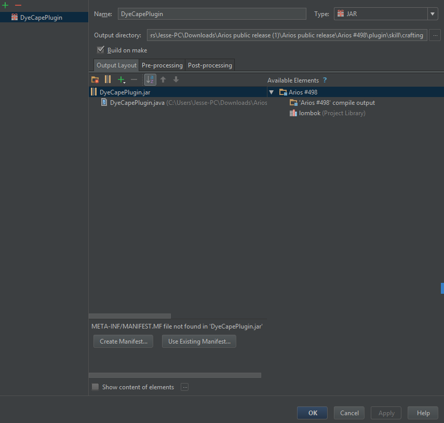Click the Move Down arrow icon
The width and height of the screenshot is (444, 423).
coord(176,79)
